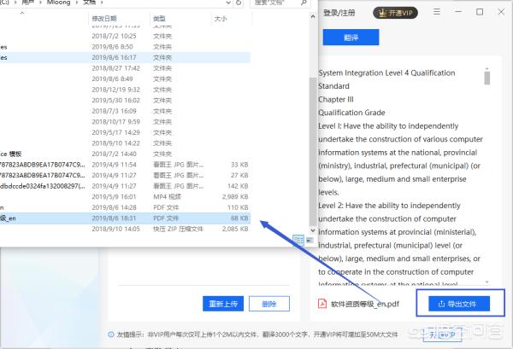Sort files by 修改日期 column header
Screen dimensions: 513x349
(x=104, y=19)
